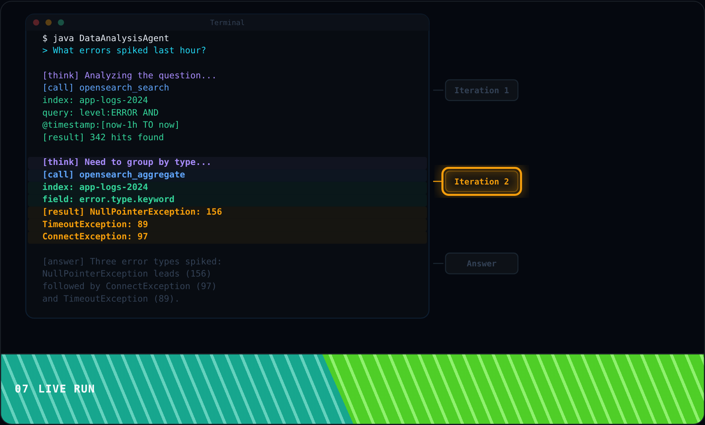Image resolution: width=705 pixels, height=425 pixels.
Task: Select the highlighted Iteration 2 step button
Action: 482,181
